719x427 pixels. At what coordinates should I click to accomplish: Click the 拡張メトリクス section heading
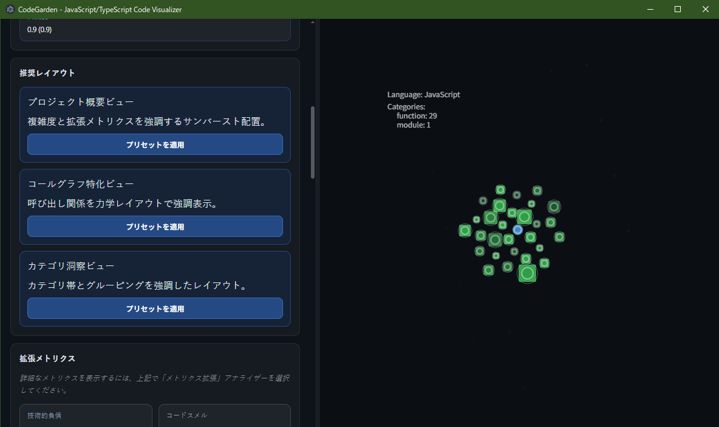(47, 358)
